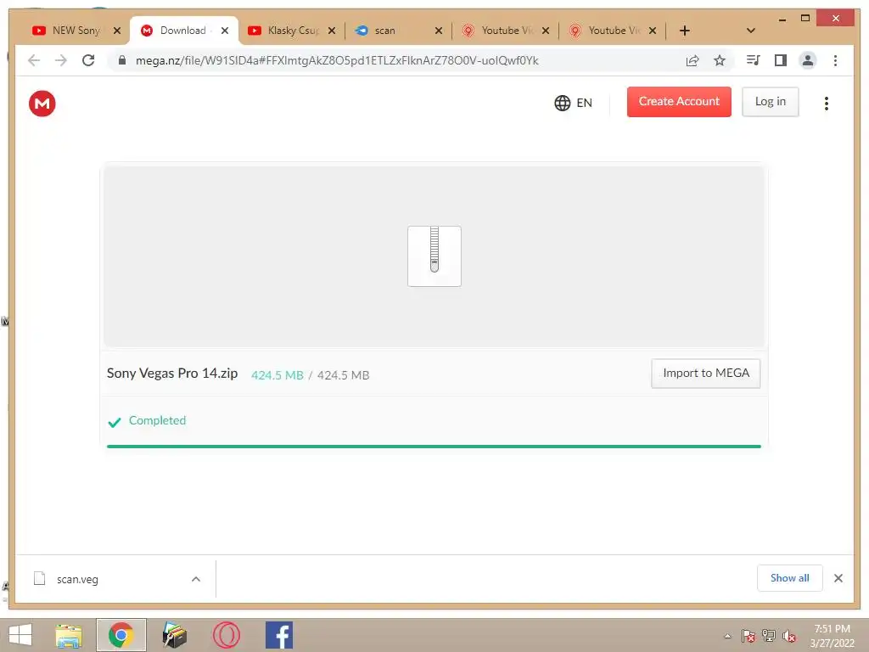Viewport: 869px width, 652px height.
Task: Open Chrome's three-dot menu
Action: pyautogui.click(x=835, y=60)
